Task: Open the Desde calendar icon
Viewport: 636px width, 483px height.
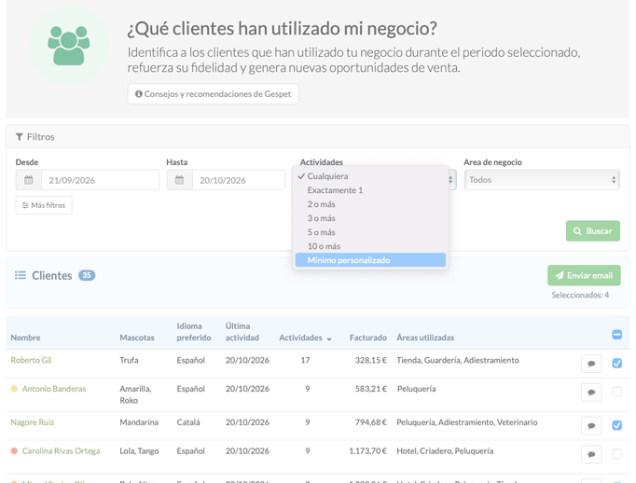Action: tap(28, 180)
